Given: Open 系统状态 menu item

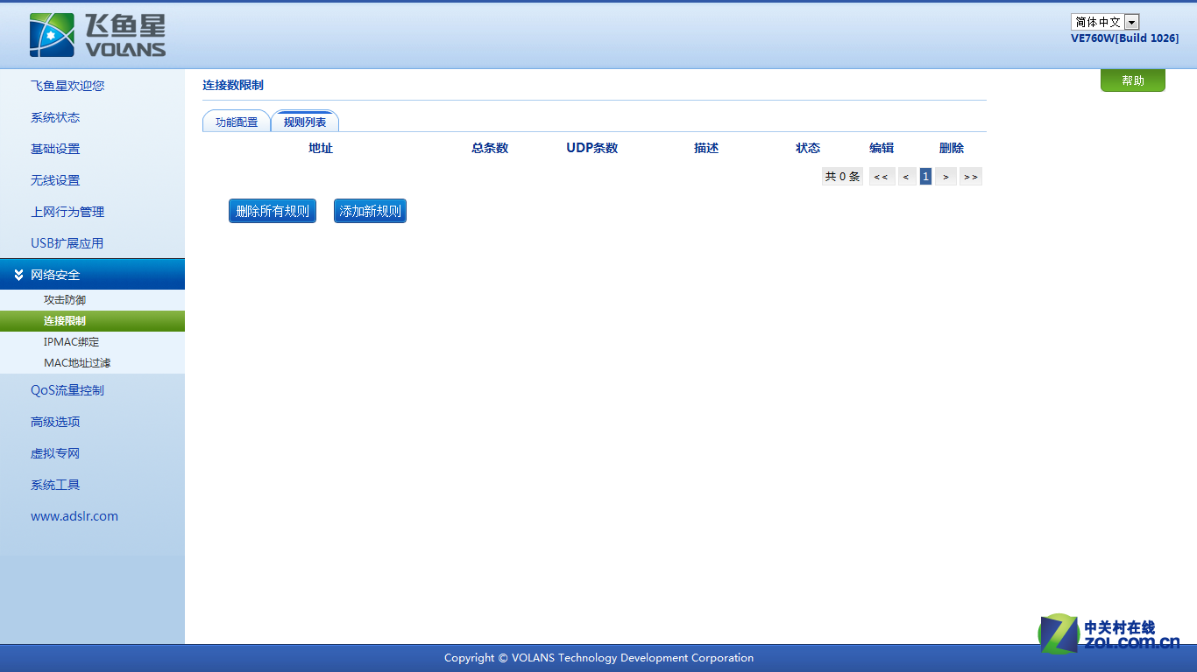Looking at the screenshot, I should pyautogui.click(x=55, y=117).
